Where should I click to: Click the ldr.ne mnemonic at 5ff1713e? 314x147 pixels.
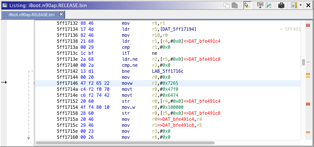pyautogui.click(x=130, y=59)
